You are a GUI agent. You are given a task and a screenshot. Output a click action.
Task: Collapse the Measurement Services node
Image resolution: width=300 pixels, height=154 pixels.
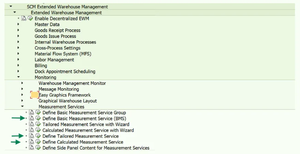tap(22, 106)
